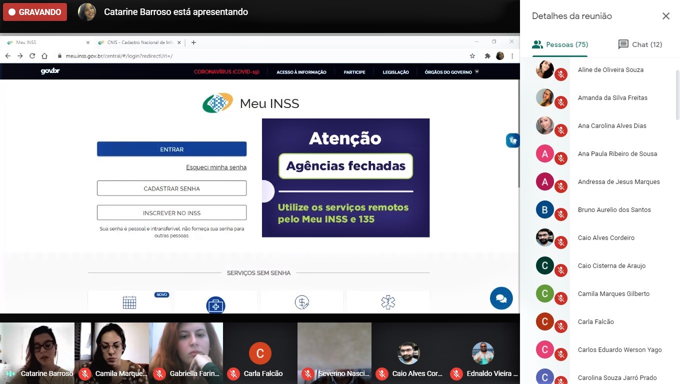Click participant name Andressa de Jesus Marques
The height and width of the screenshot is (384, 680).
(619, 181)
